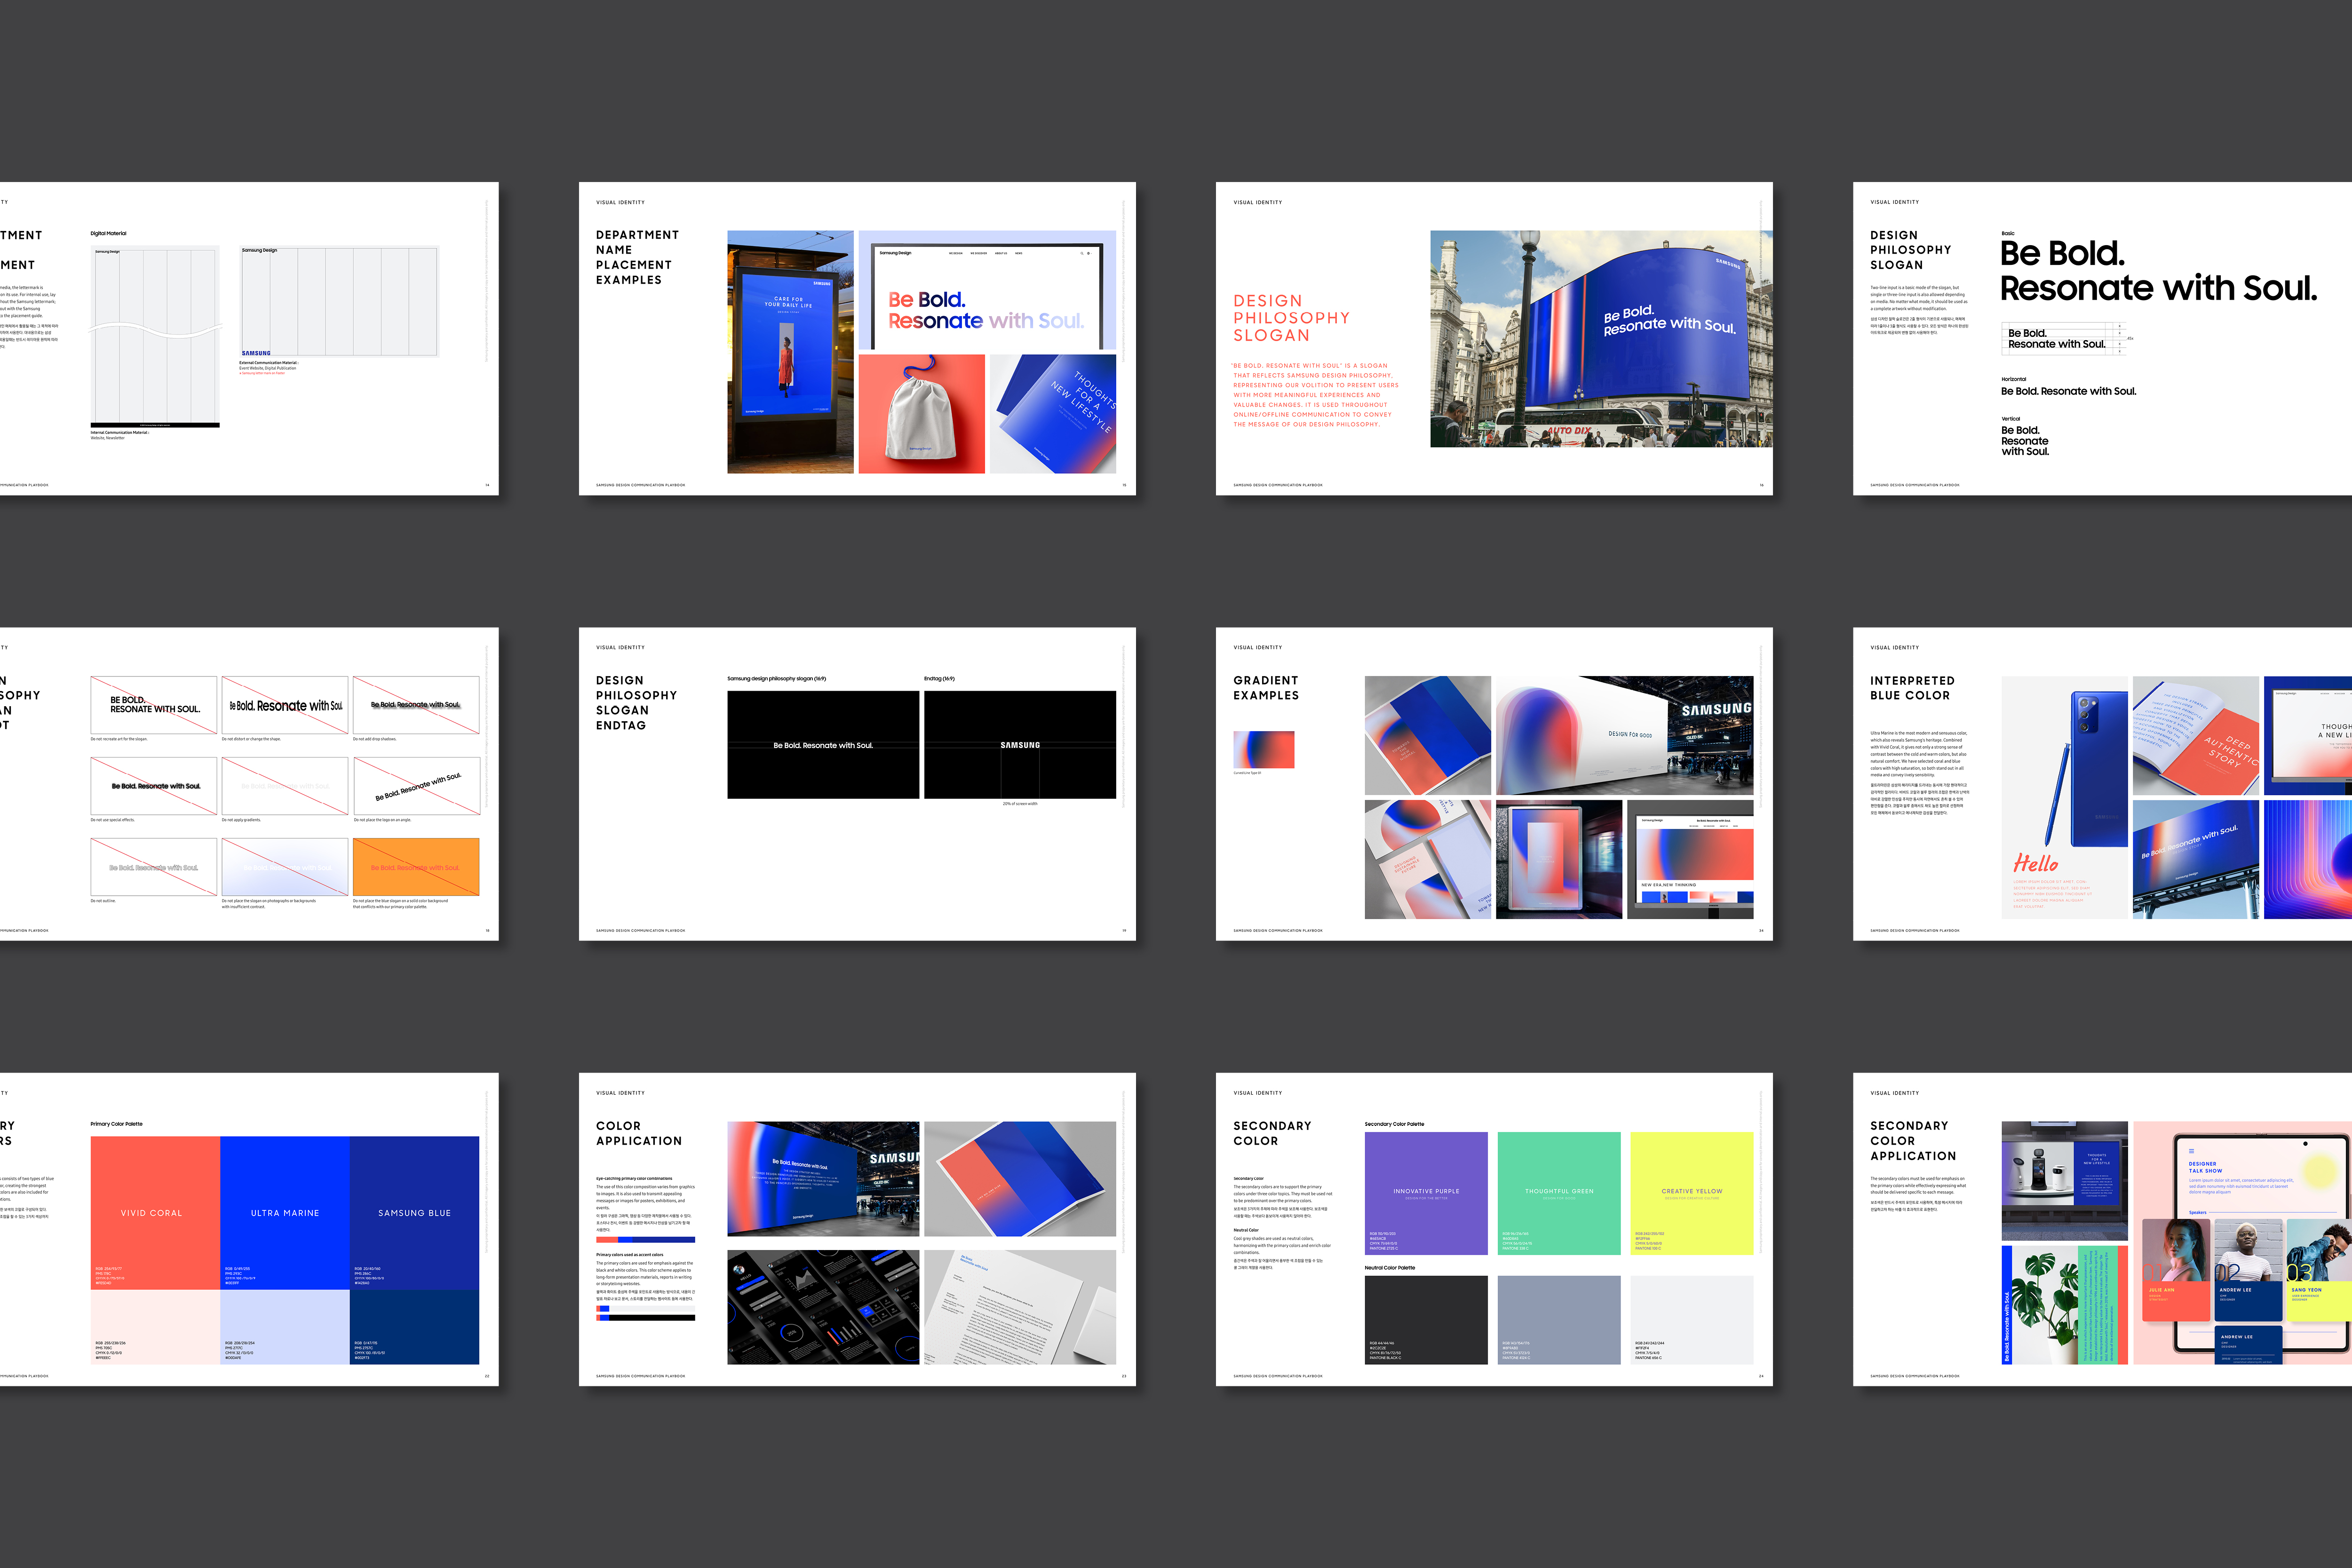
Task: Select the Ultra Marine color swatch
Action: point(285,1212)
